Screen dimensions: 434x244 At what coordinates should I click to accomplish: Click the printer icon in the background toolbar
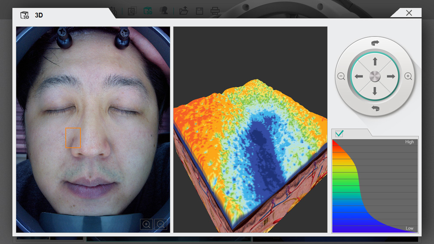pos(215,11)
